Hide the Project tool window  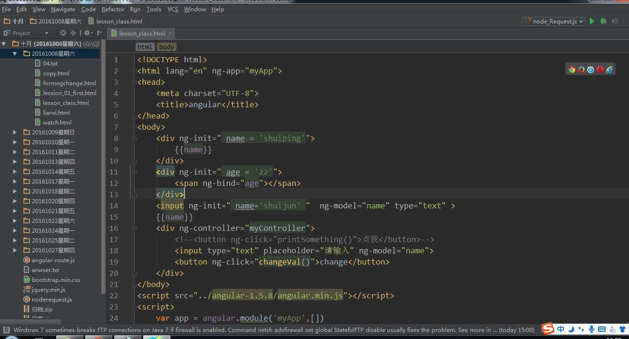[100, 33]
